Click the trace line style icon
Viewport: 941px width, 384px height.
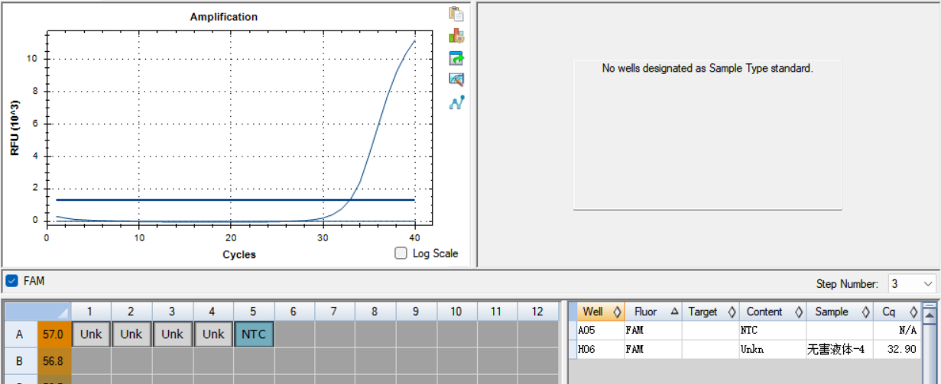(x=456, y=102)
